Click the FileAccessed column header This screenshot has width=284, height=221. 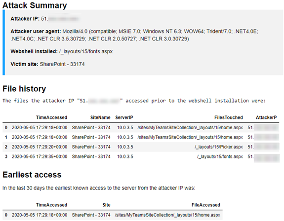[206, 205]
